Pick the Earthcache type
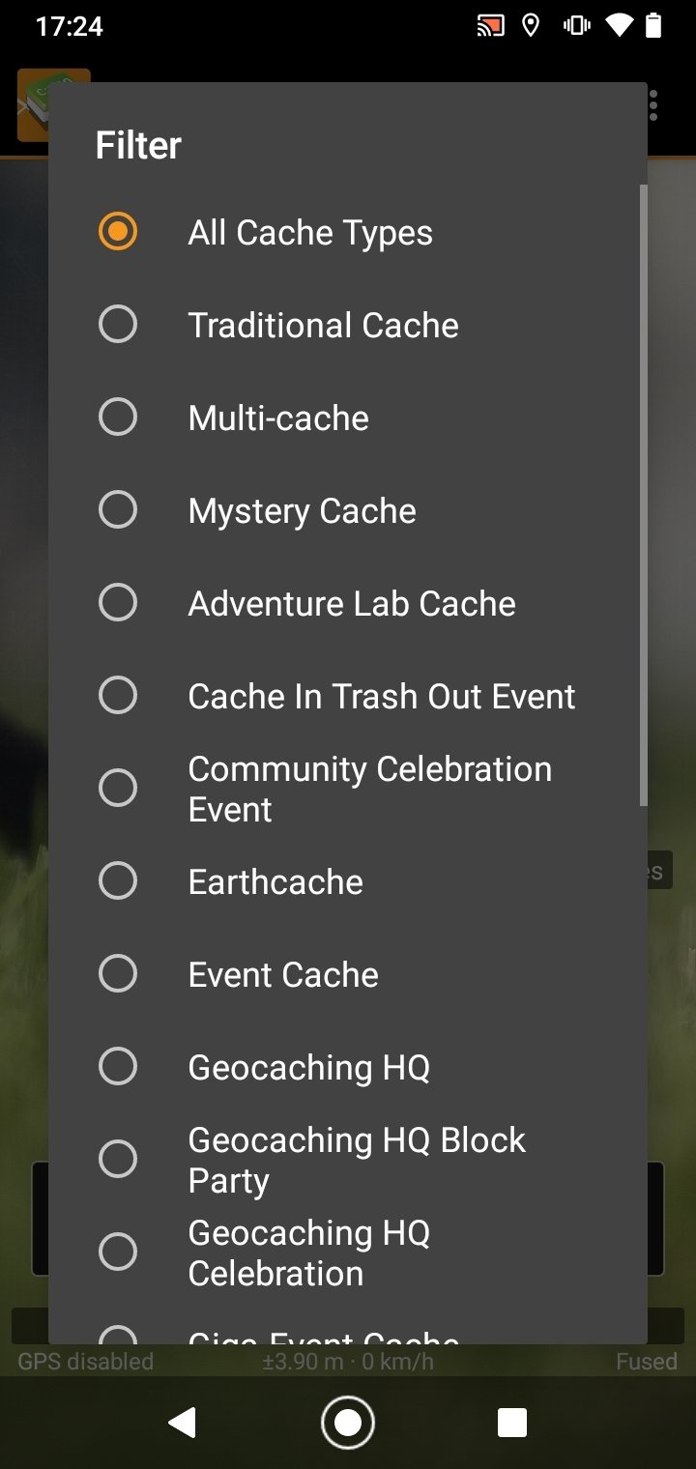Viewport: 696px width, 1469px height. pos(118,881)
